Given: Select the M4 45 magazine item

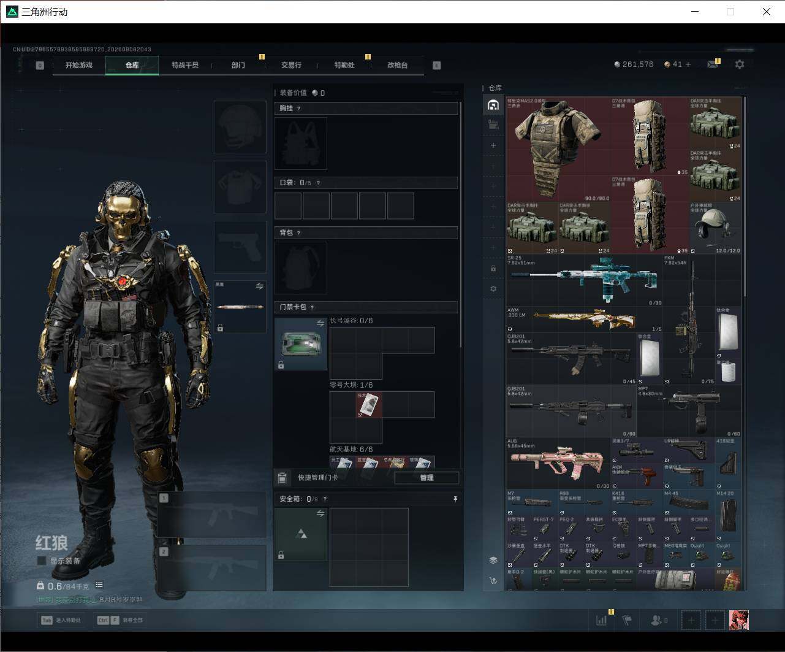Looking at the screenshot, I should point(689,502).
